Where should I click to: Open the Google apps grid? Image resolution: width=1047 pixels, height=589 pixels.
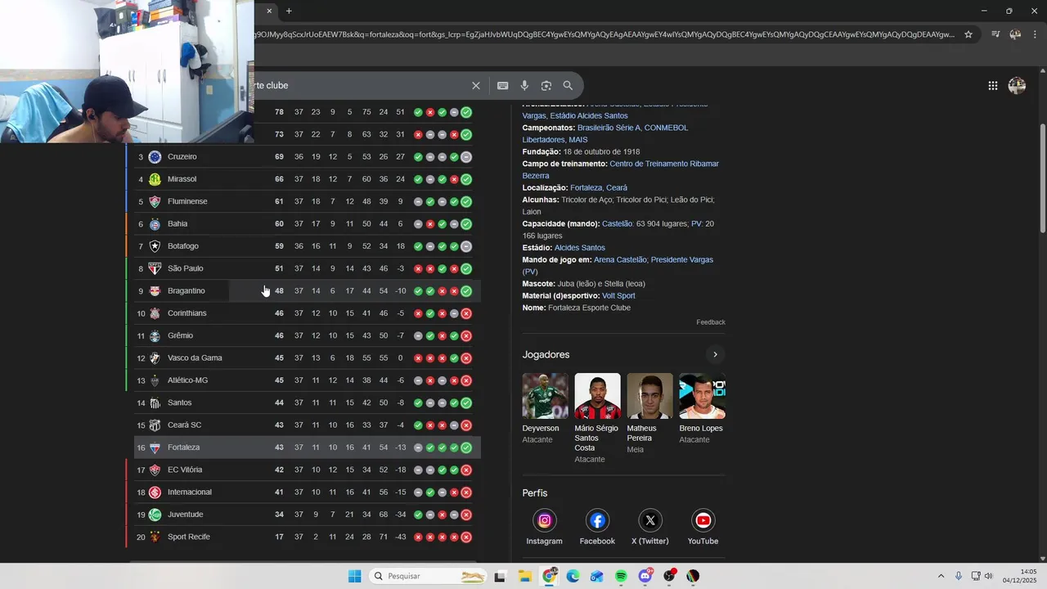[x=992, y=85]
